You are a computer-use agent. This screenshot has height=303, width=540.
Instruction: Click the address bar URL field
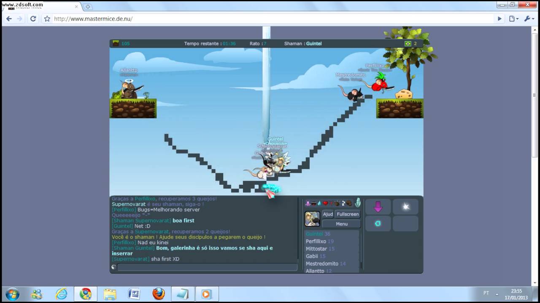[272, 19]
